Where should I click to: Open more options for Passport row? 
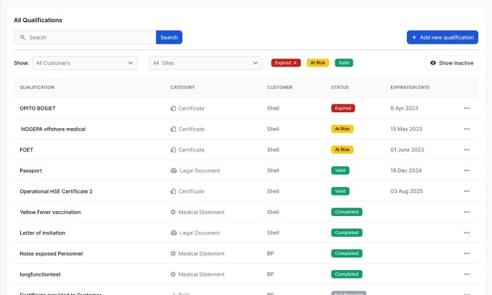point(466,170)
